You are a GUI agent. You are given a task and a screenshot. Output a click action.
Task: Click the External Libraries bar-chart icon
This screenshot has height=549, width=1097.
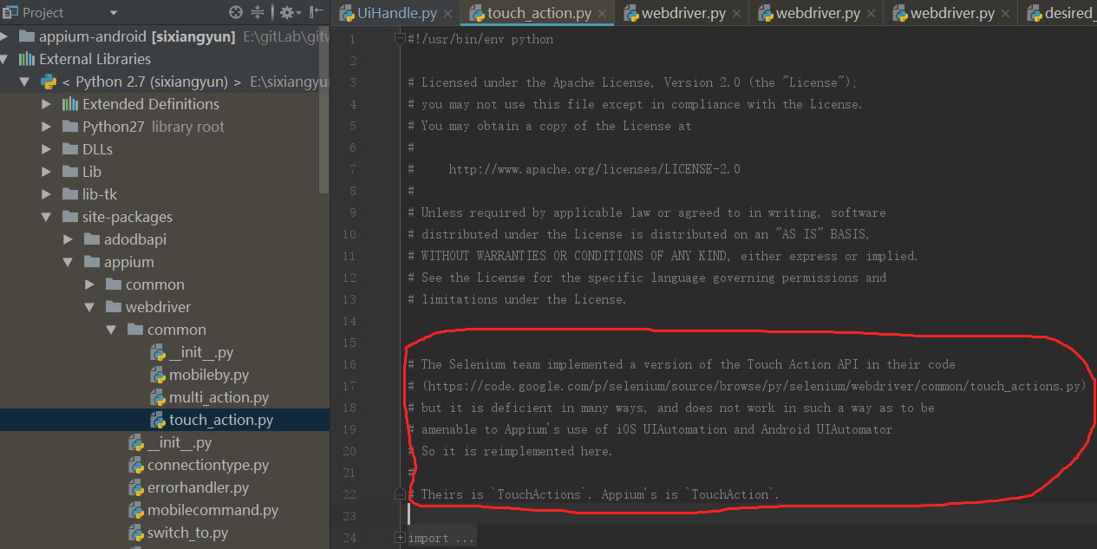(27, 59)
